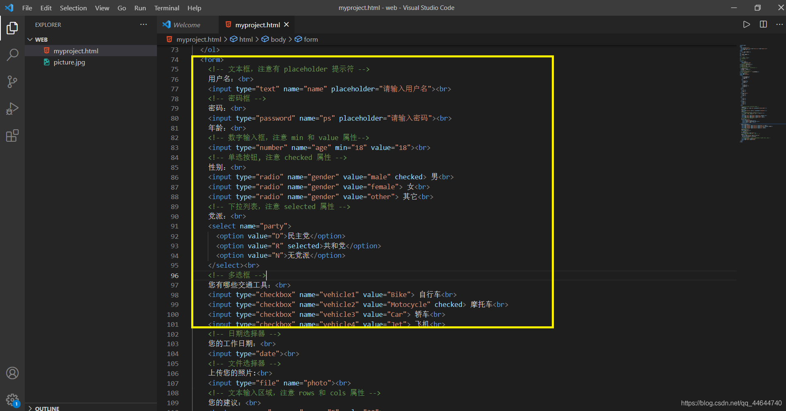Click the form element icon in breadcrumbs
This screenshot has width=786, height=411.
click(298, 39)
